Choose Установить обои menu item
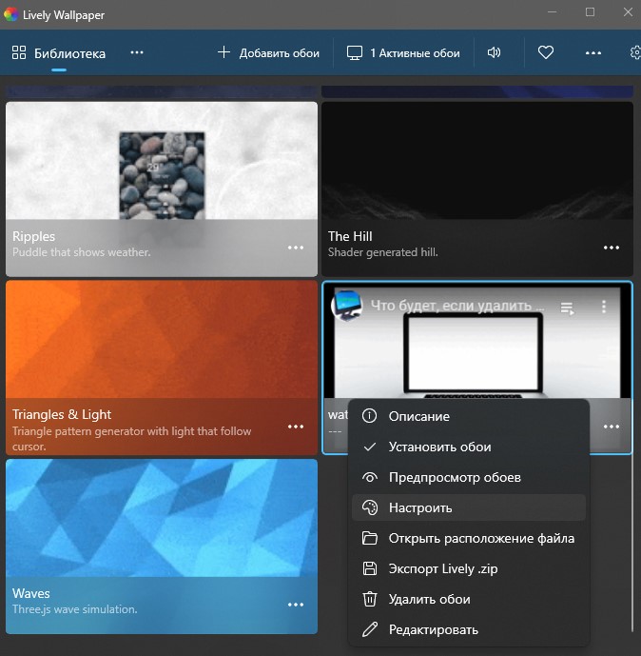641x656 pixels. click(x=469, y=447)
